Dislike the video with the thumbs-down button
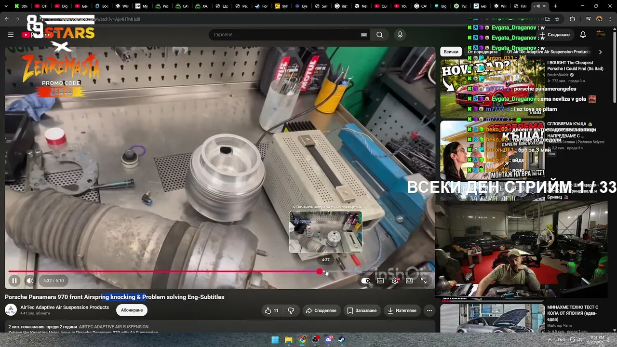Image resolution: width=617 pixels, height=347 pixels. point(291,310)
